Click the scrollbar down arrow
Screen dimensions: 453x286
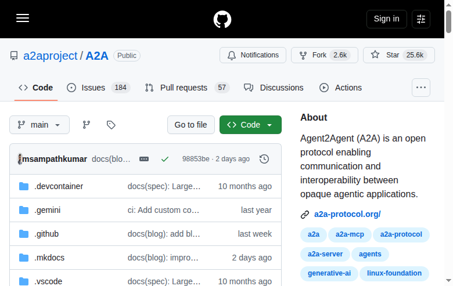point(448,280)
